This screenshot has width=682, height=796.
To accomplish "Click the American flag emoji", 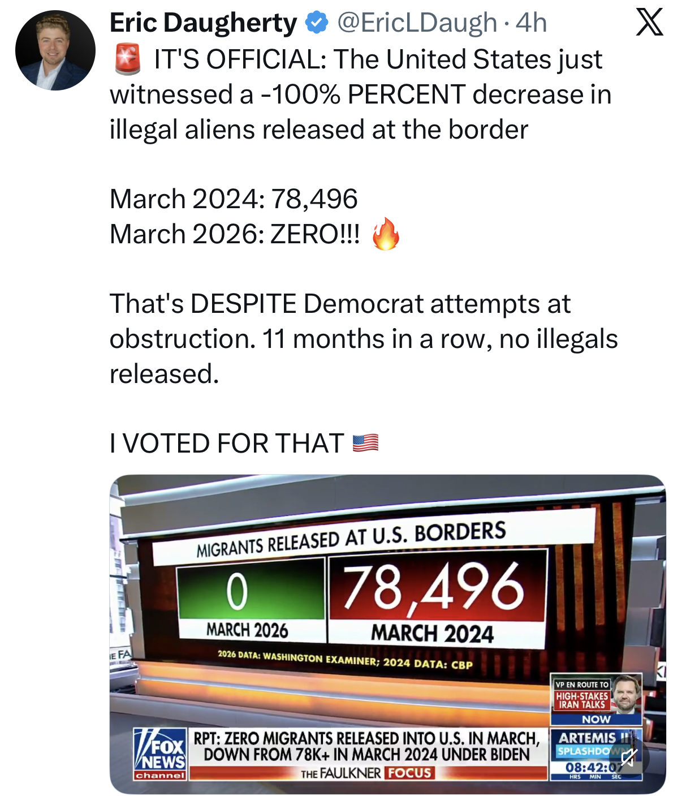I will pyautogui.click(x=365, y=443).
